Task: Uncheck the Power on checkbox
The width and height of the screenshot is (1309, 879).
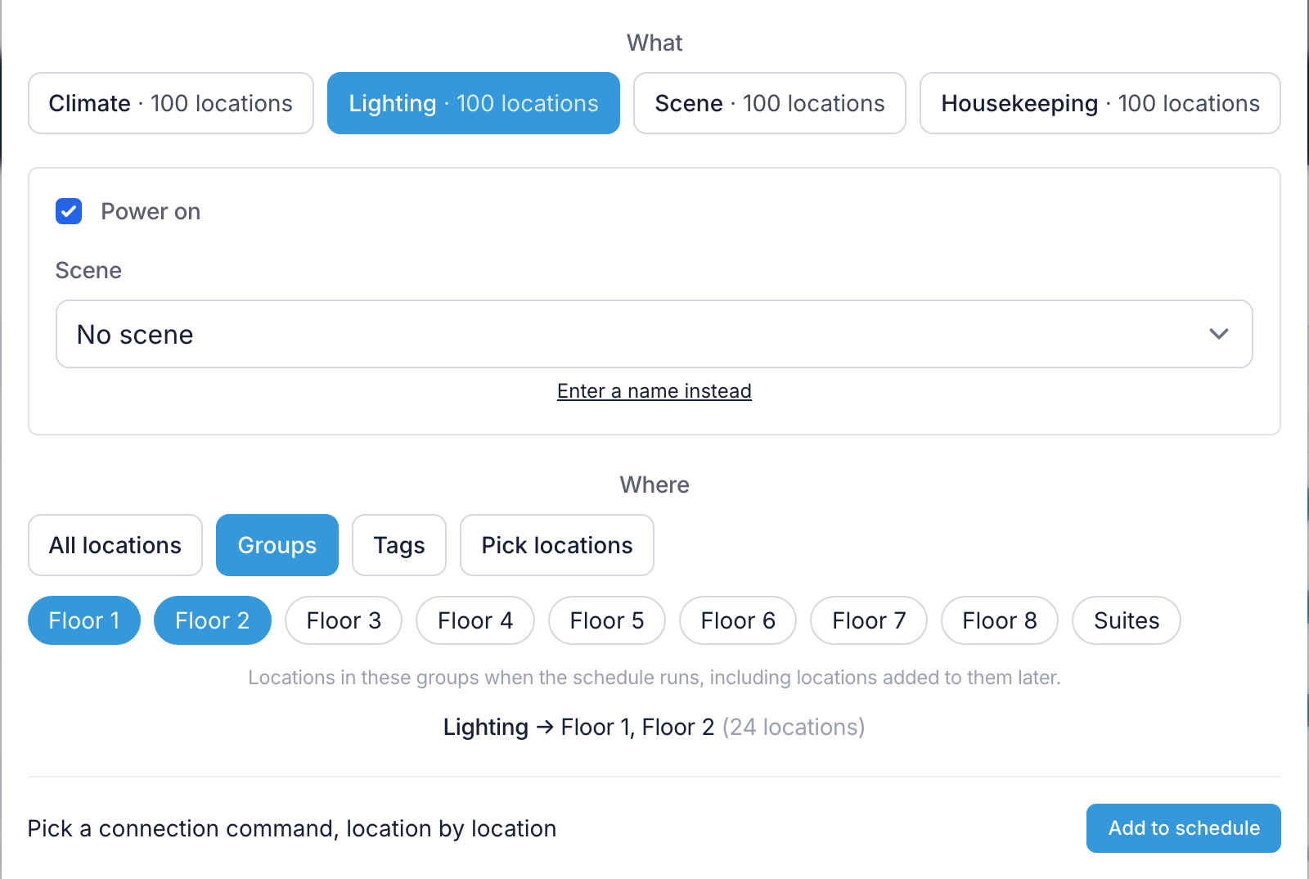Action: [69, 211]
